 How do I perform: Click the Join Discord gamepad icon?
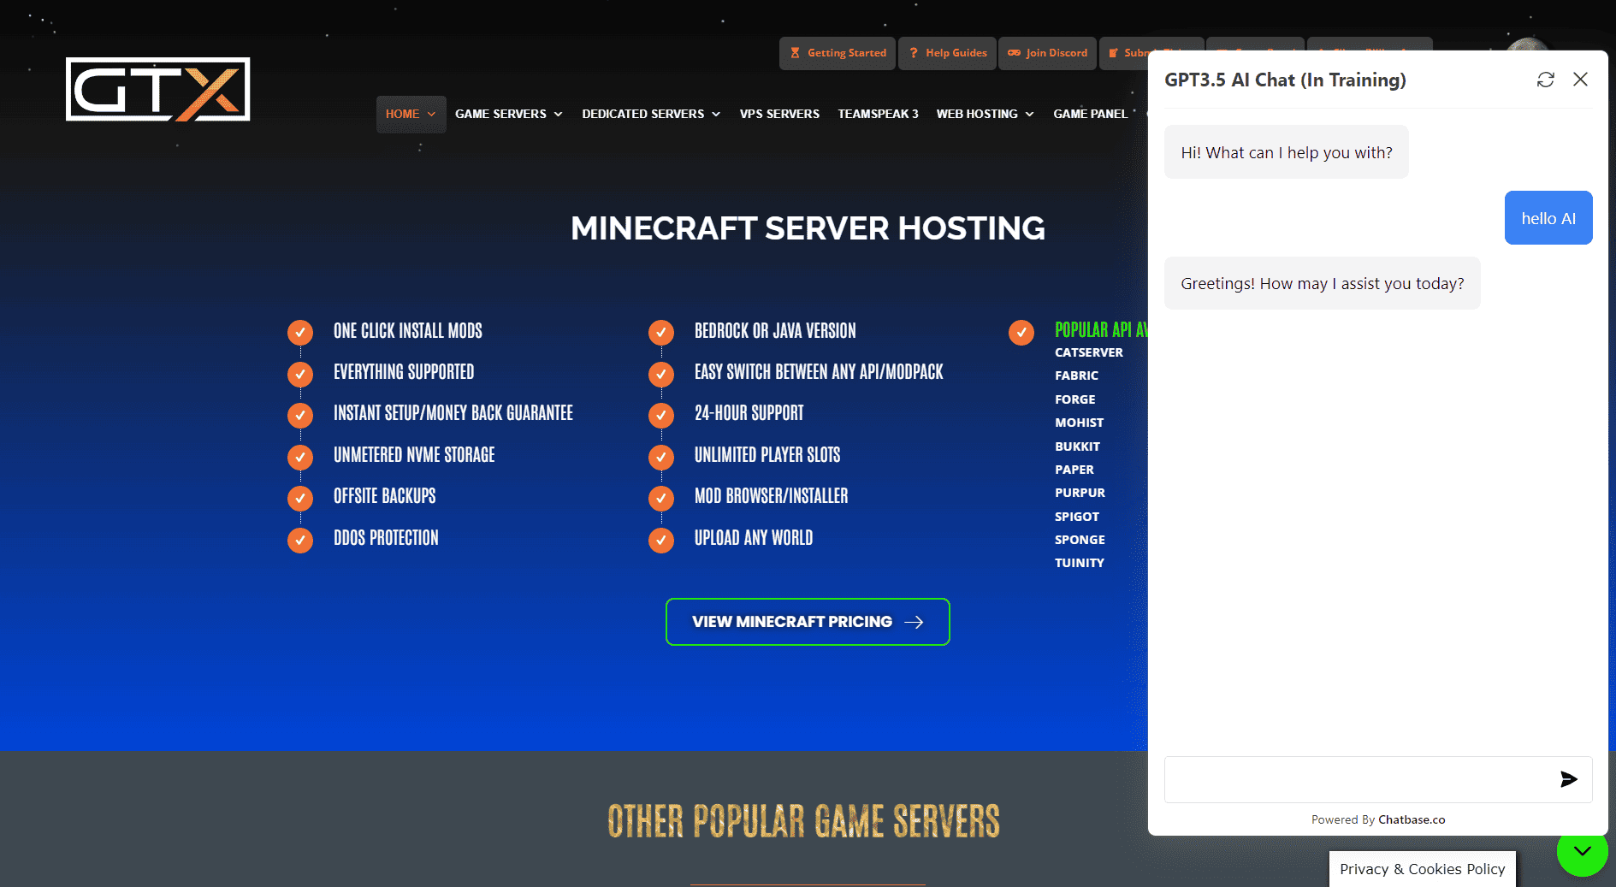pos(1014,53)
